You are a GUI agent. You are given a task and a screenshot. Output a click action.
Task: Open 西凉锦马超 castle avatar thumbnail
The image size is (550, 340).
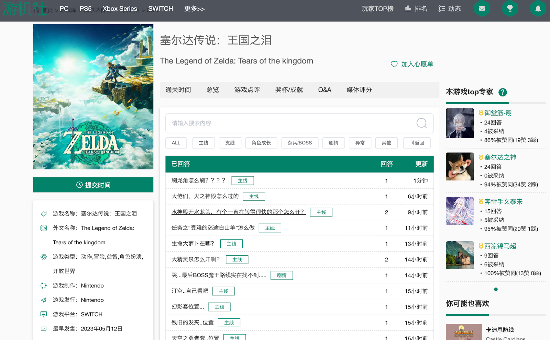[460, 255]
